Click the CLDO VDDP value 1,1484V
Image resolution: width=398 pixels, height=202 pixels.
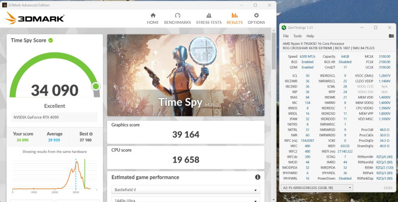point(385,81)
